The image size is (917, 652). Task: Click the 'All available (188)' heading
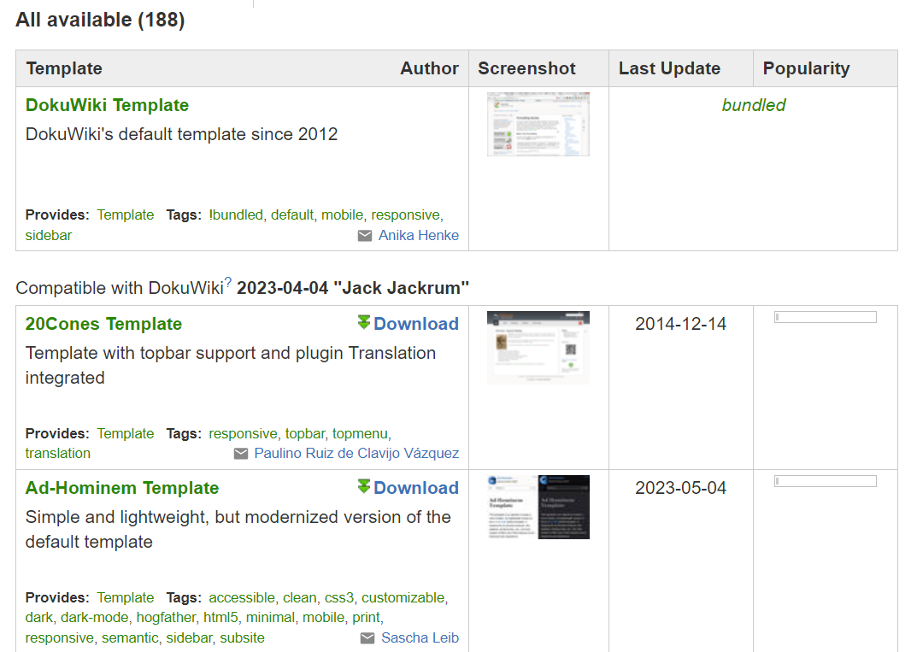100,20
